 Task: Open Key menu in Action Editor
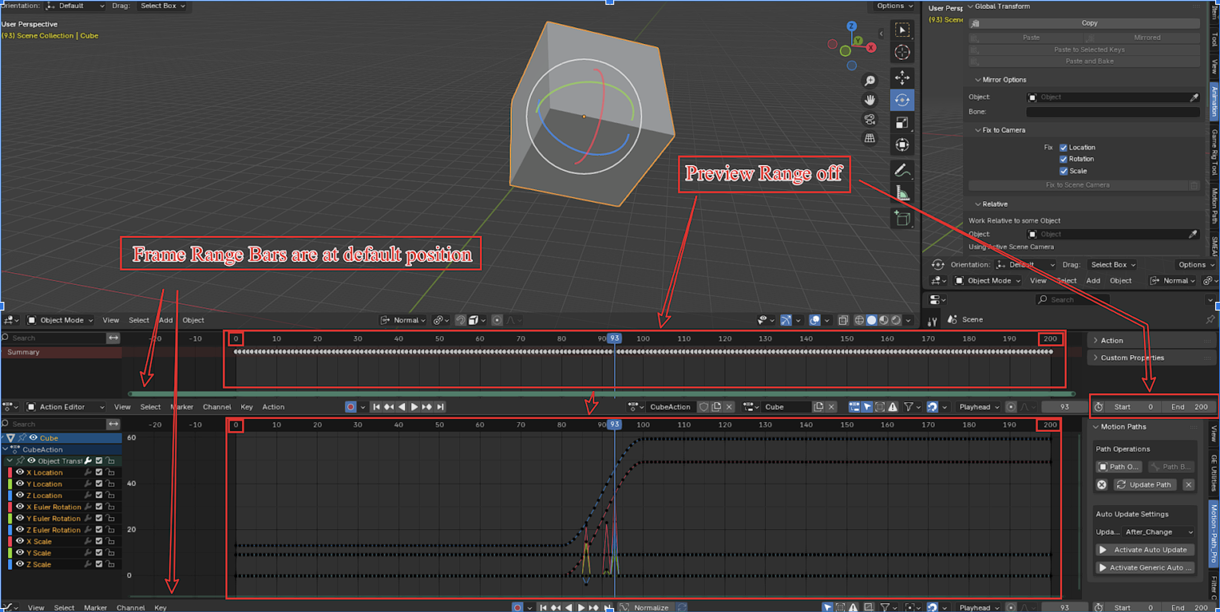tap(246, 407)
